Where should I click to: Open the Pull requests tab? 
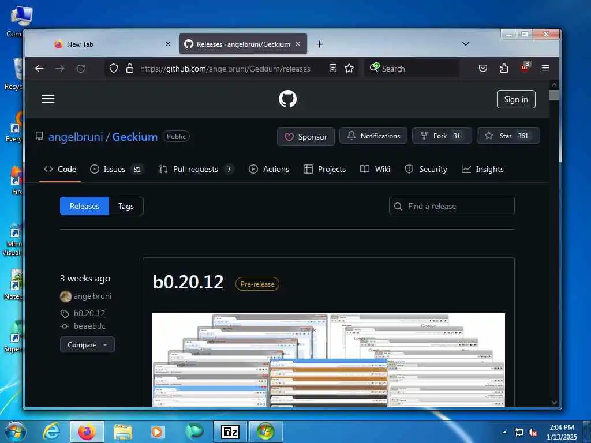196,169
